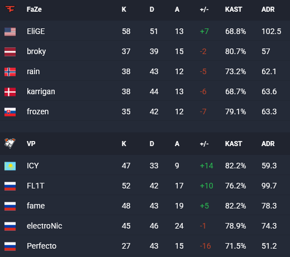Screen dimensions: 290x257
Task: Open electroNic player profile link
Action: (45, 226)
